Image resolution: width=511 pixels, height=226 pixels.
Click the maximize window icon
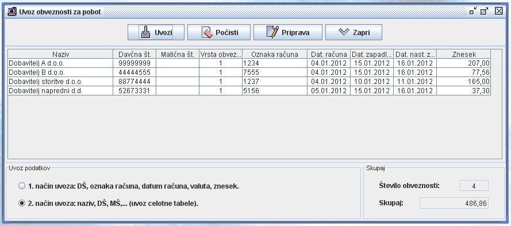pos(485,11)
